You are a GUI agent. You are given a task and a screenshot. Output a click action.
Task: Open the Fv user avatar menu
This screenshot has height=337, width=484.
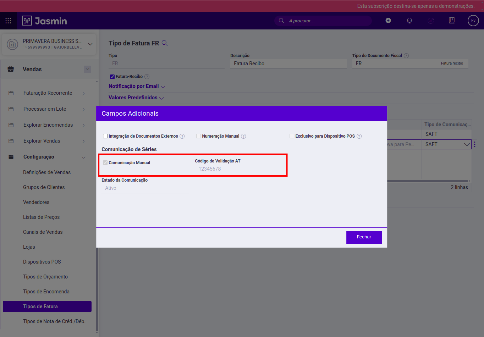tap(473, 20)
